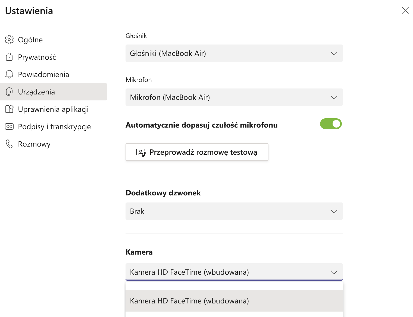Open the Głośnik speaker dropdown
The height and width of the screenshot is (317, 413).
tap(234, 53)
